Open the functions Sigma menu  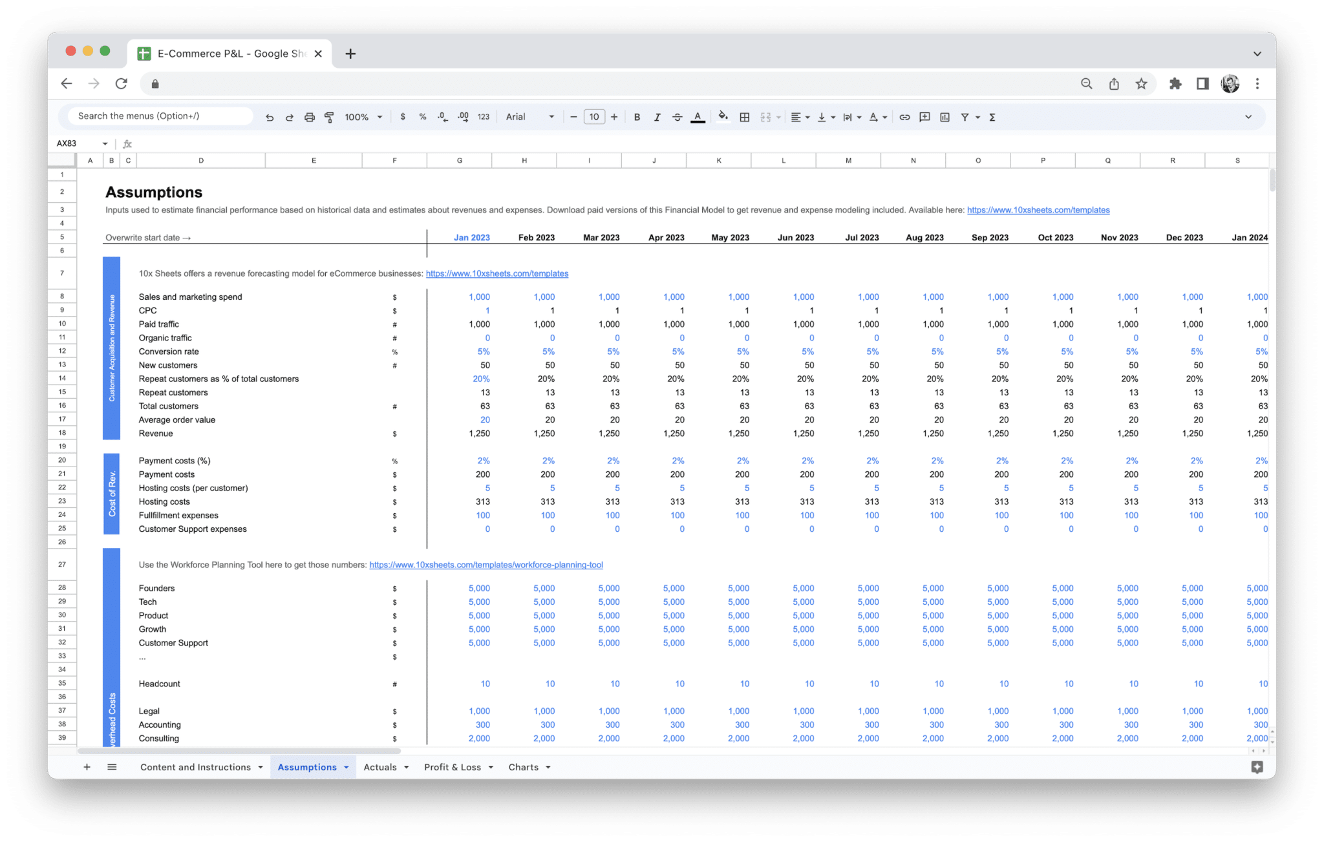[991, 117]
